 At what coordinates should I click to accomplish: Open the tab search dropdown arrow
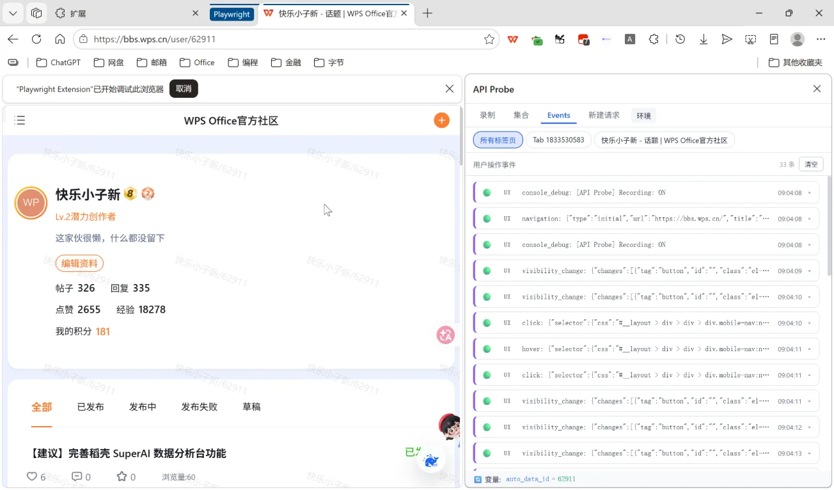tap(13, 13)
